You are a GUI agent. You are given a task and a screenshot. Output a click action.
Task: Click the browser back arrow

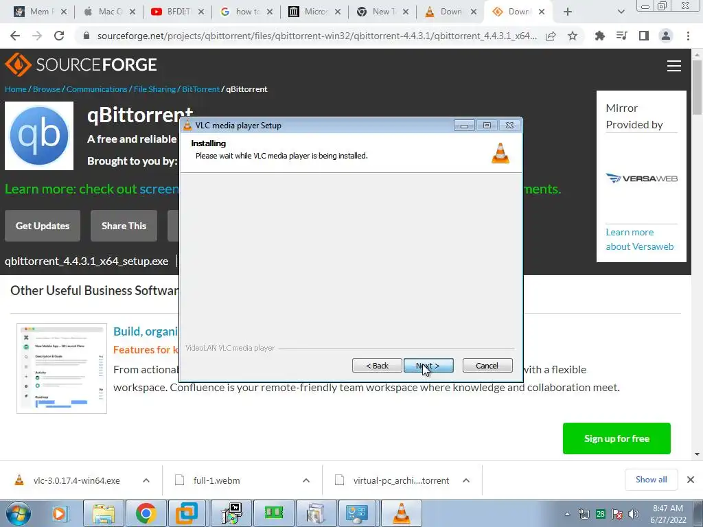[15, 36]
